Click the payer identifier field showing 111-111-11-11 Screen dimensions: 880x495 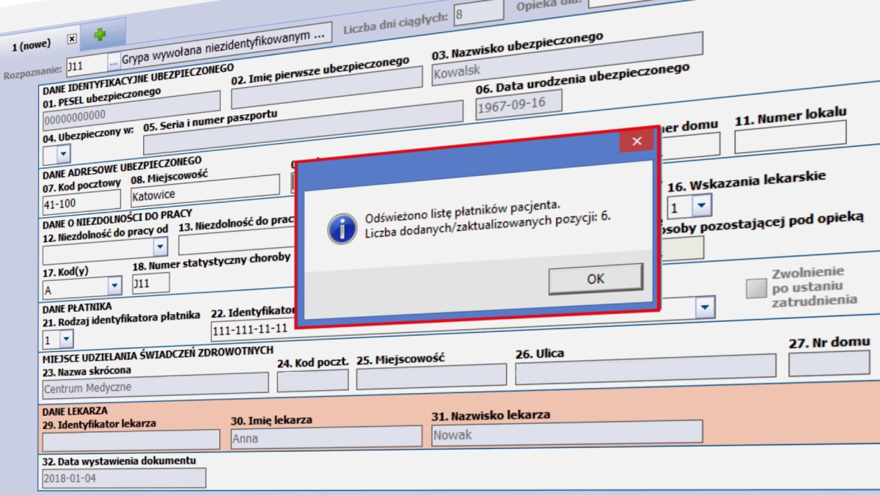point(254,329)
